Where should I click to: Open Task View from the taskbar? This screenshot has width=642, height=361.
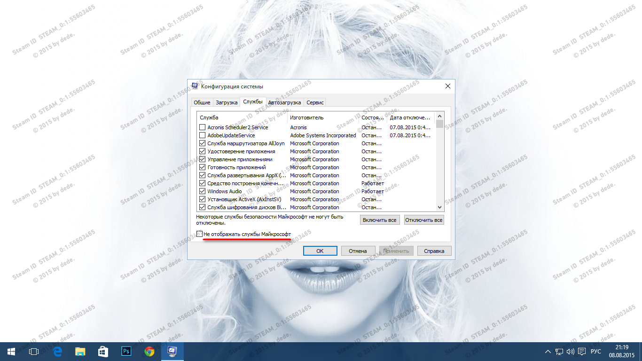(x=33, y=352)
